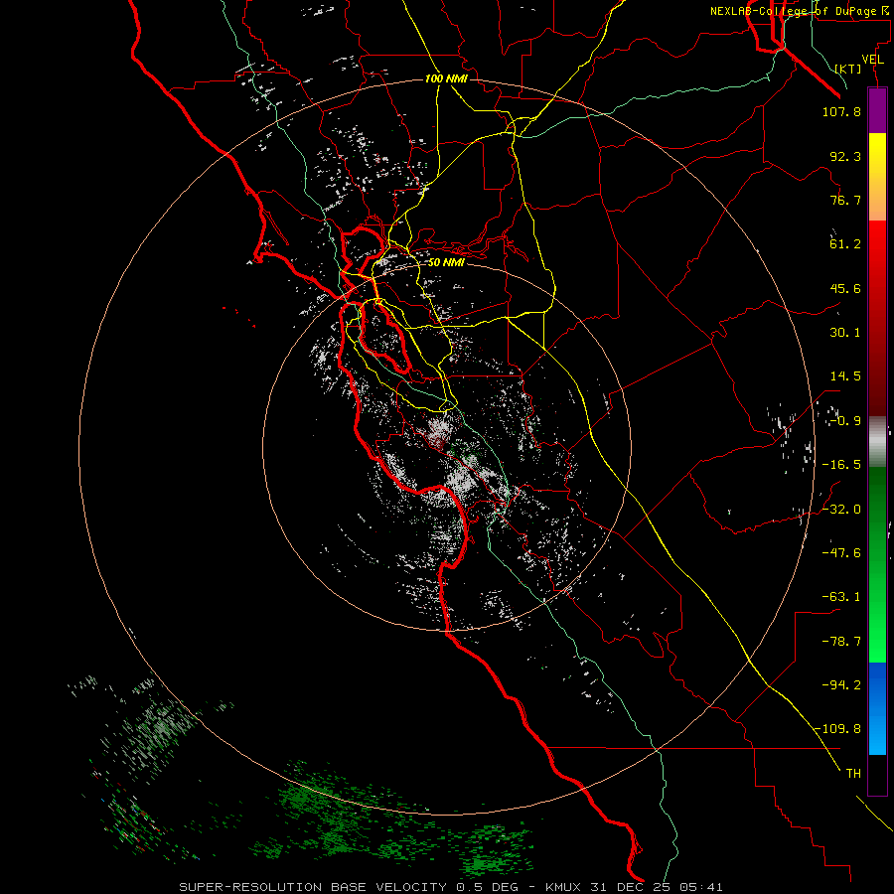Image resolution: width=894 pixels, height=894 pixels.
Task: Click the gray near-zero segment of the color bar
Action: 877,442
